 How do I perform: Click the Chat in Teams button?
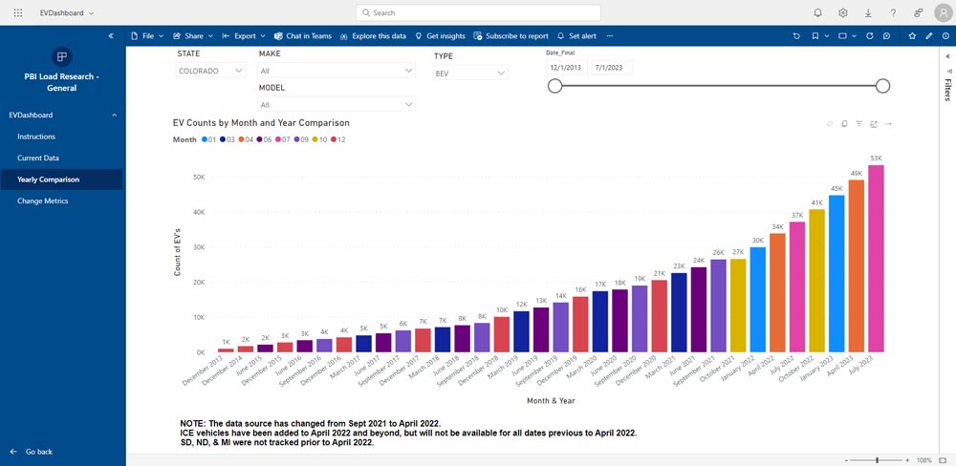point(302,35)
